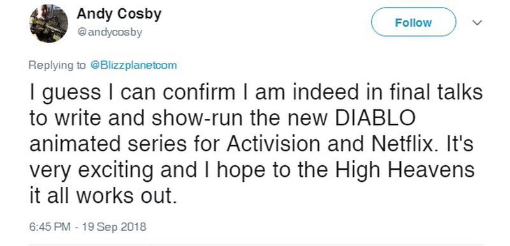This screenshot has height=246, width=510.
Task: Click the phrase 'High Heavens' in tweet
Action: point(405,170)
